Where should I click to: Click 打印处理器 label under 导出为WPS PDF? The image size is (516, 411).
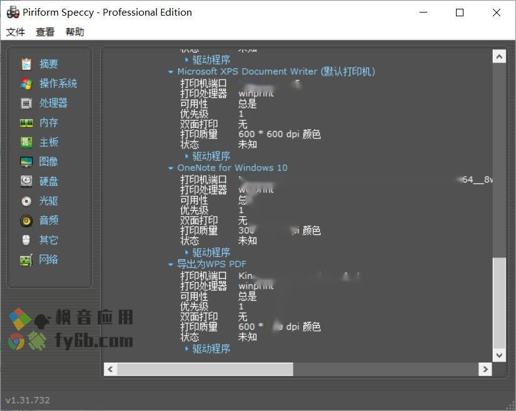[x=203, y=286]
